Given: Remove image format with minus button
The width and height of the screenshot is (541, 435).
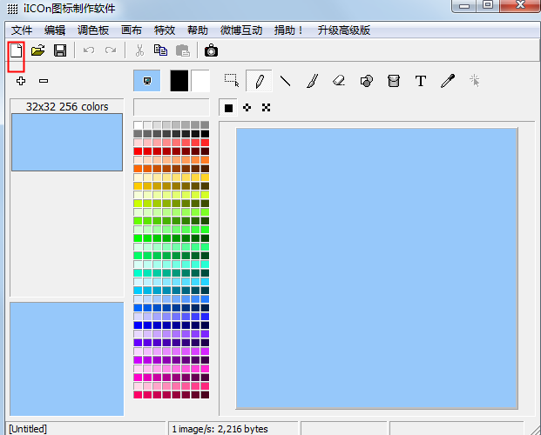Looking at the screenshot, I should pyautogui.click(x=44, y=81).
